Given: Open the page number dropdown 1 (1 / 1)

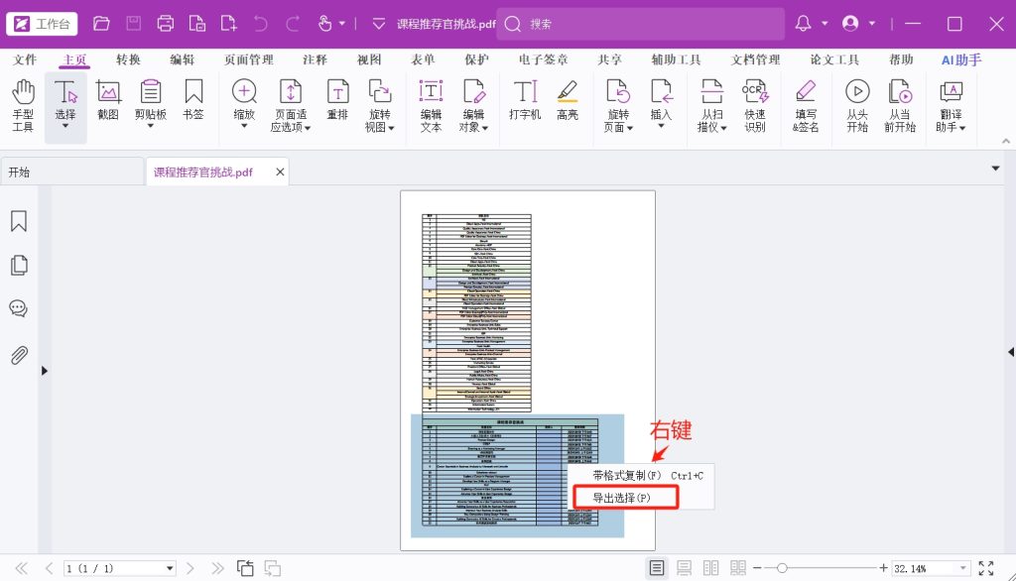Looking at the screenshot, I should [x=170, y=569].
